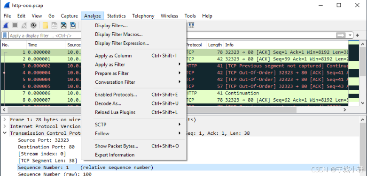
Task: Select packet 1 row at time 0.000000
Action: pyautogui.click(x=174, y=52)
